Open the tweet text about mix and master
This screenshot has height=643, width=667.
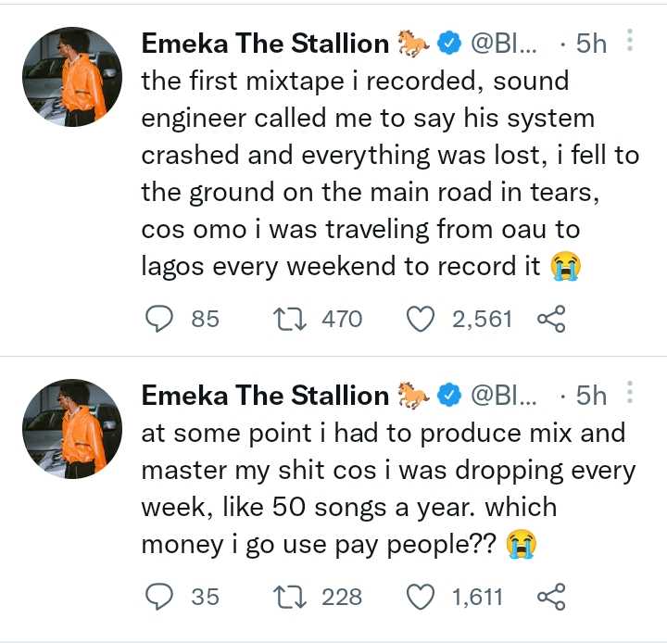click(389, 488)
